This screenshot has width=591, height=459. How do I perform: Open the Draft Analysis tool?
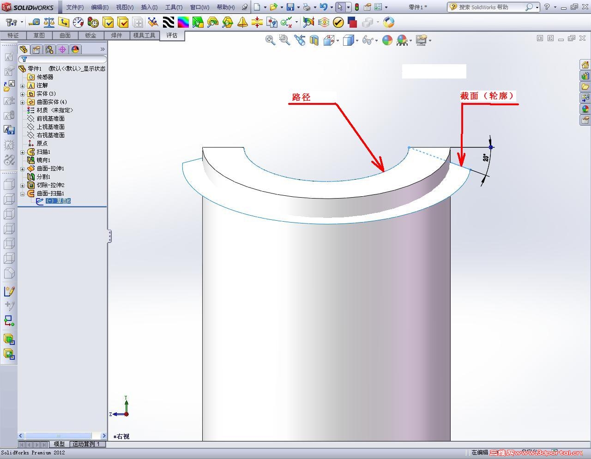click(198, 22)
